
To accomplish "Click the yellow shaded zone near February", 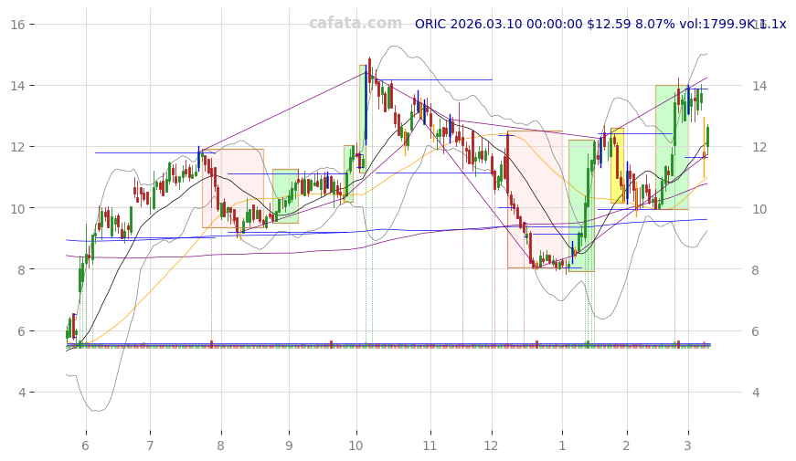I will point(617,166).
